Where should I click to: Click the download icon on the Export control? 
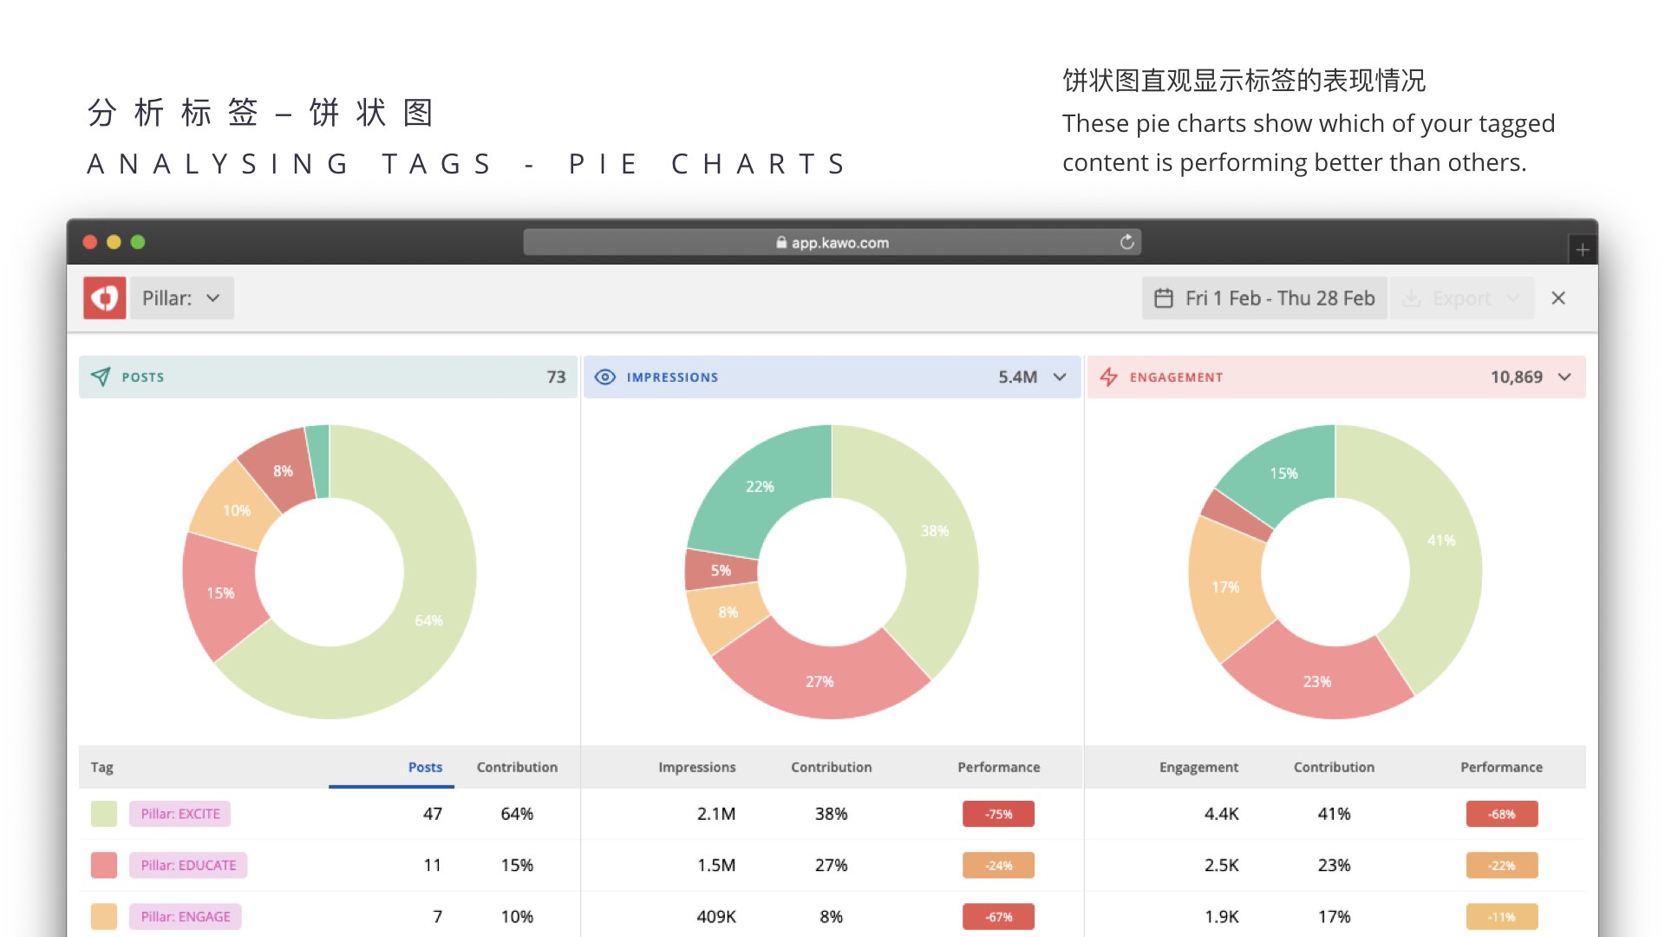click(x=1412, y=298)
